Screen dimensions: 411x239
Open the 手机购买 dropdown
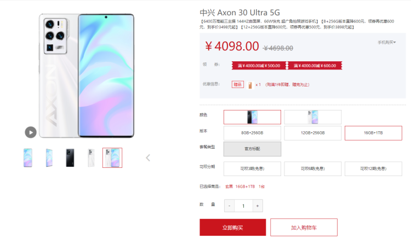(387, 42)
